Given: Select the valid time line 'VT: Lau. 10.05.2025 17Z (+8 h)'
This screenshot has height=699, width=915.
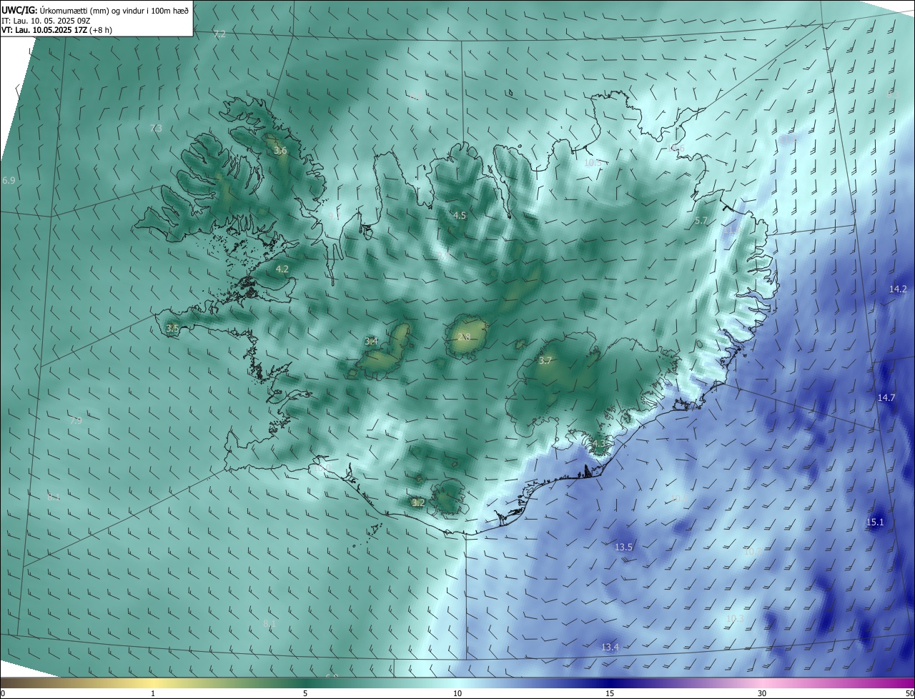Looking at the screenshot, I should (56, 30).
